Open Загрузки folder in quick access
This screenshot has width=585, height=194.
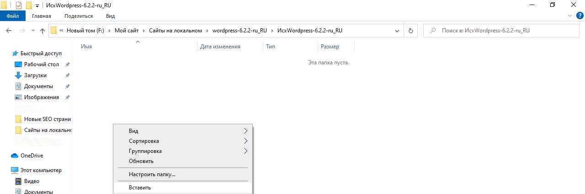click(35, 75)
